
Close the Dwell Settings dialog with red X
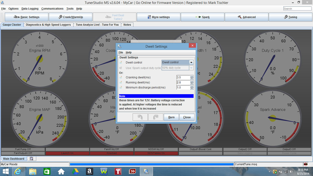coord(192,46)
